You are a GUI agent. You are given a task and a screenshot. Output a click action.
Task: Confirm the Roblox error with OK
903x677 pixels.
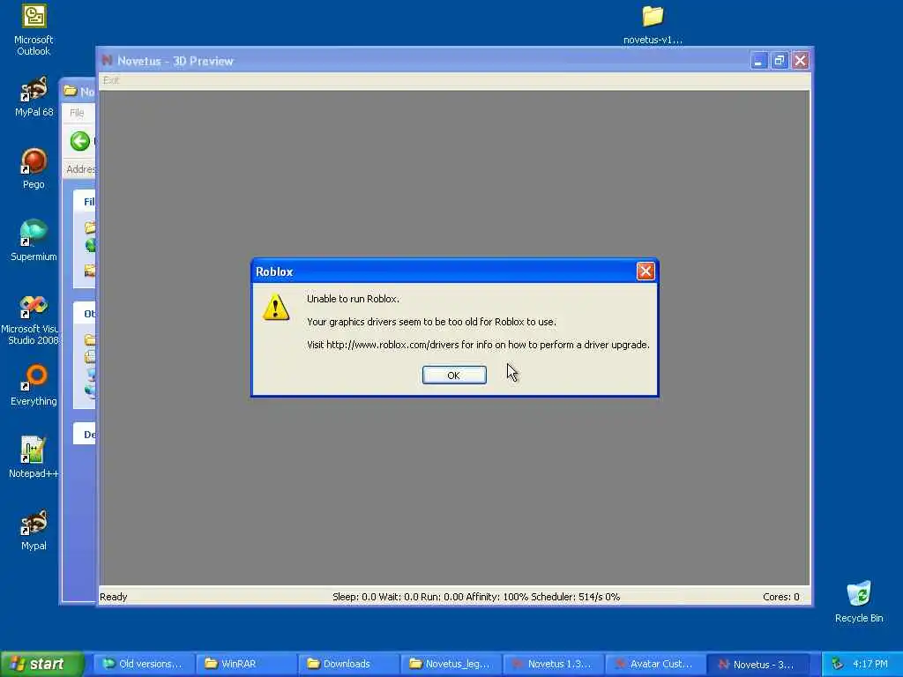click(454, 375)
